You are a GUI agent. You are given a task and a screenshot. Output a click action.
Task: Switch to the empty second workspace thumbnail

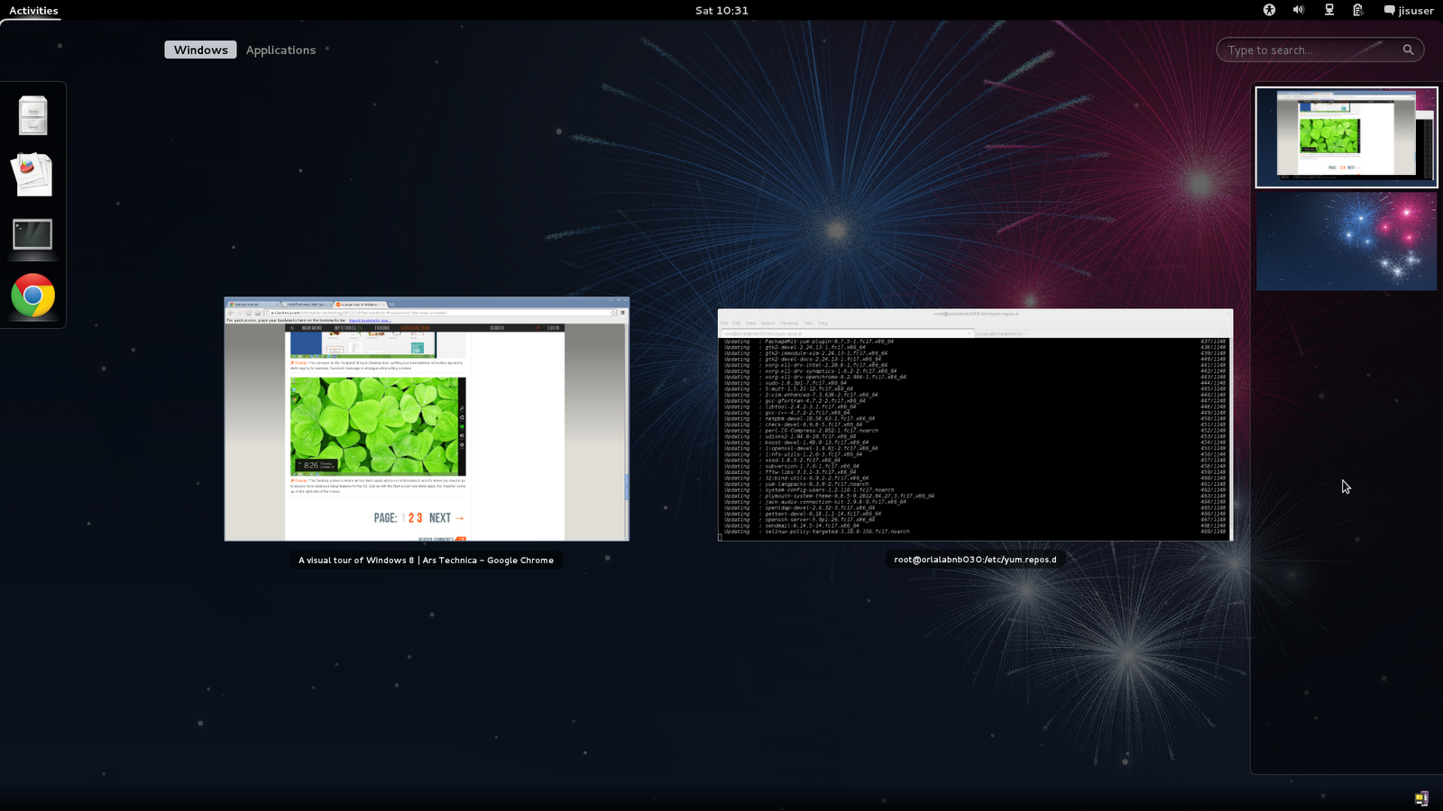(1346, 241)
